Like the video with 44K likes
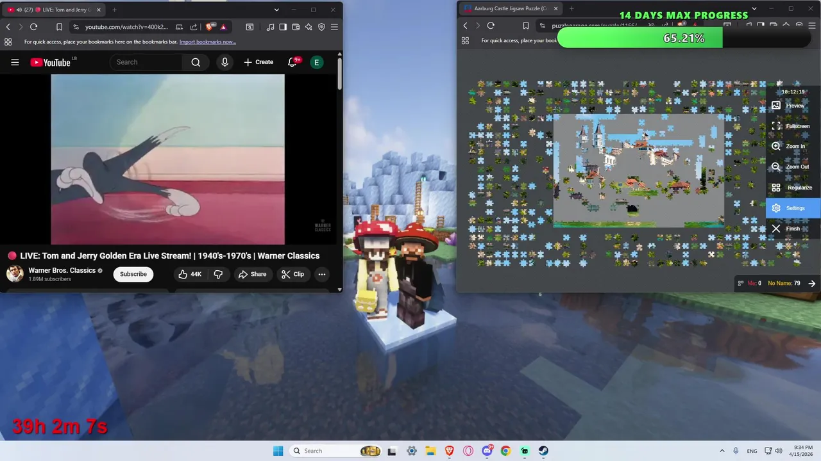Image resolution: width=821 pixels, height=461 pixels. pos(190,274)
